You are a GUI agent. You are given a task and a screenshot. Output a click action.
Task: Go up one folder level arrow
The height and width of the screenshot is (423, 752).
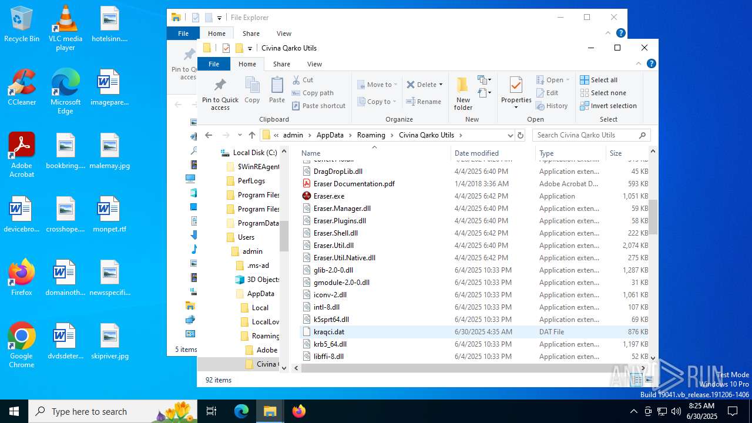click(x=252, y=135)
